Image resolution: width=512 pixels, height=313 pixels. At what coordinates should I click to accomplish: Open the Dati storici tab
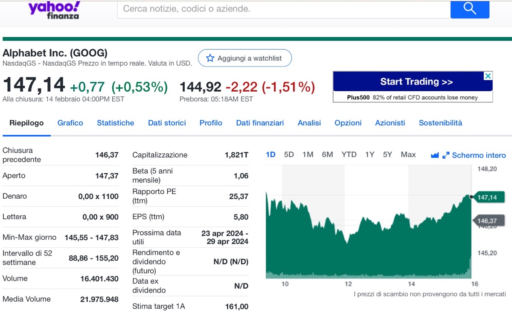click(167, 123)
